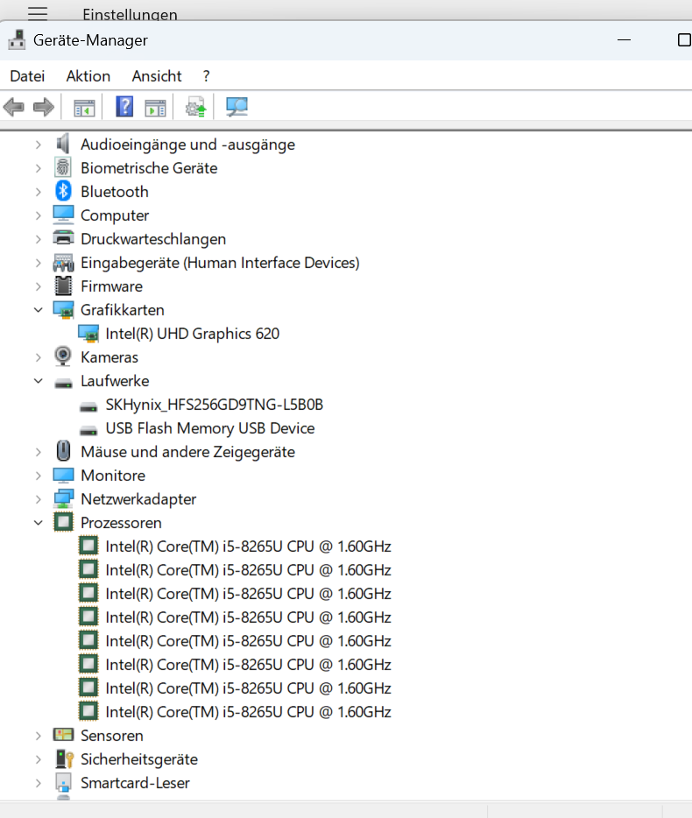The height and width of the screenshot is (818, 692).
Task: Toggle the action pane toolbar icon
Action: pyautogui.click(x=156, y=108)
